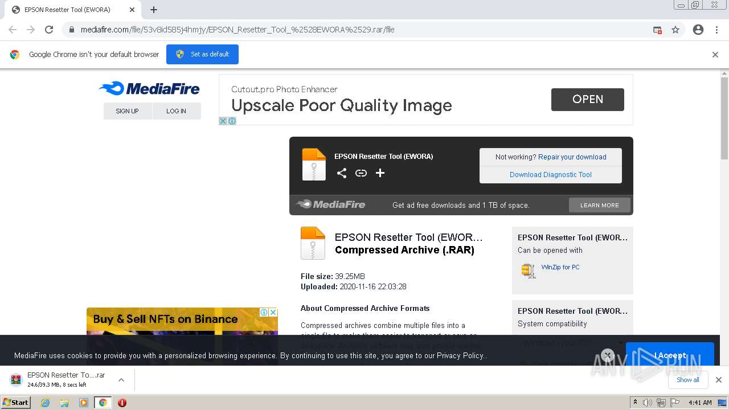Click OPEN on the Cutout.pro ad

[588, 100]
